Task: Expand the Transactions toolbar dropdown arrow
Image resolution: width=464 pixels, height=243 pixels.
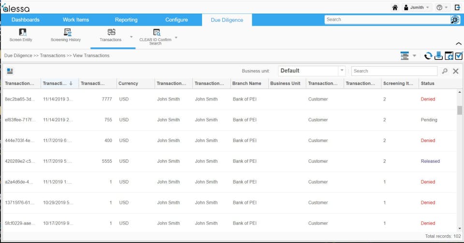Action: [131, 37]
